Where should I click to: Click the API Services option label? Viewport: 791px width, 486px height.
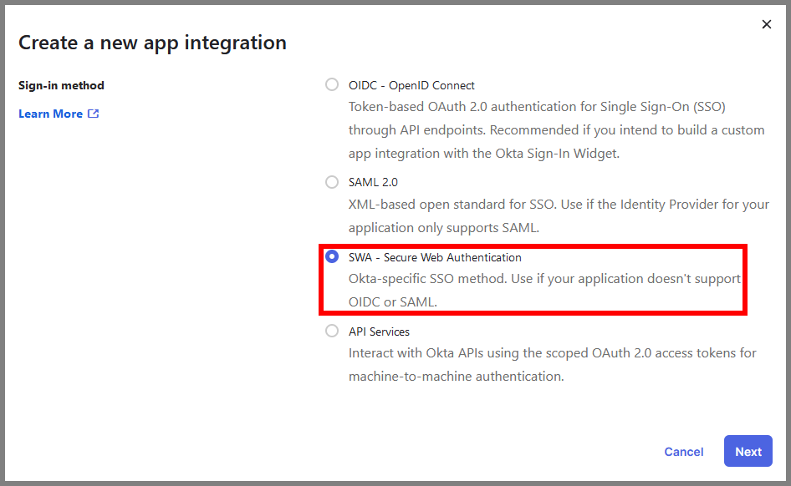coord(379,332)
